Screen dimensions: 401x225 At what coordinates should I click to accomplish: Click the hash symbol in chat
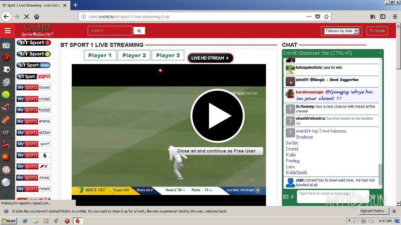point(292,197)
